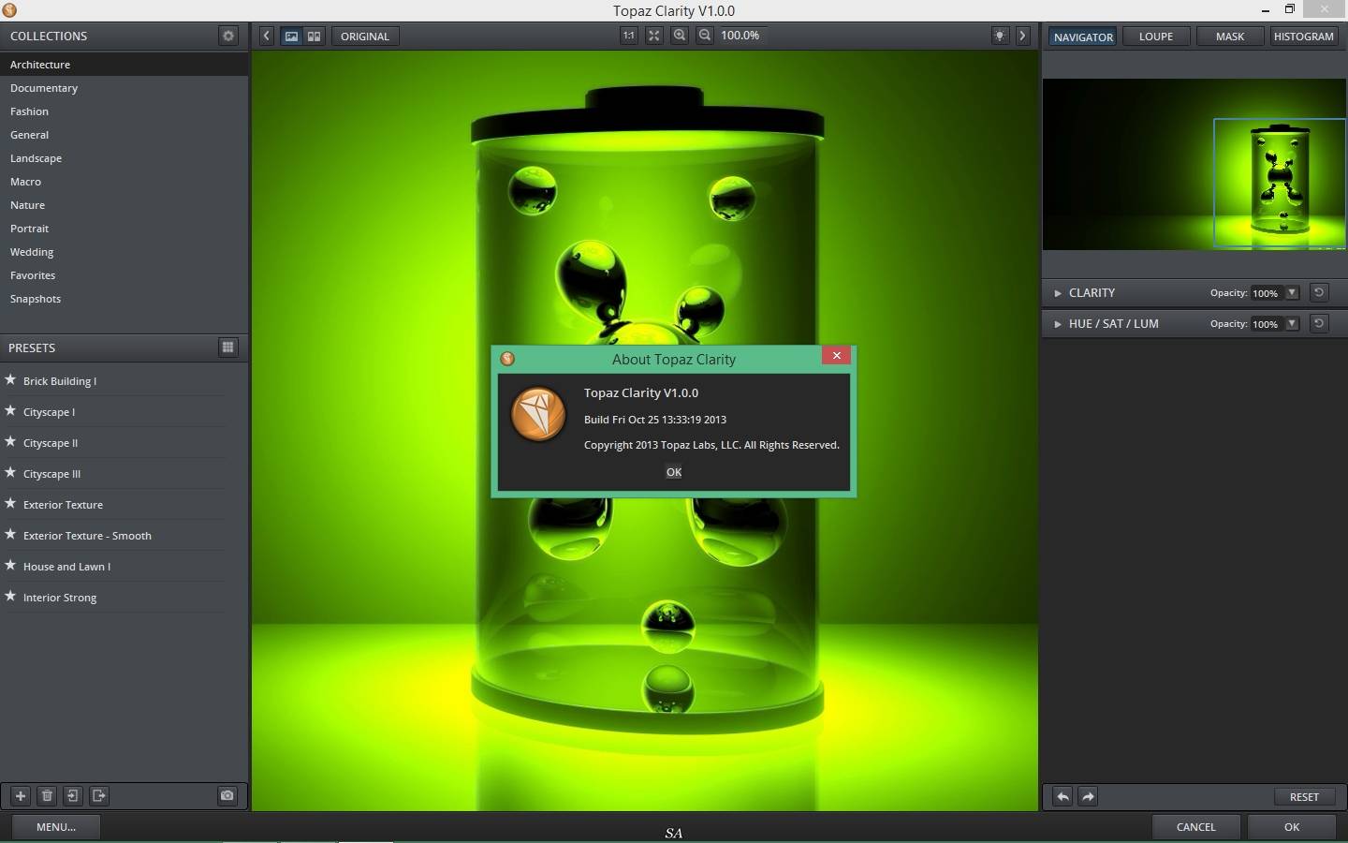The height and width of the screenshot is (843, 1348).
Task: Redo the last adjustment
Action: pos(1088,797)
